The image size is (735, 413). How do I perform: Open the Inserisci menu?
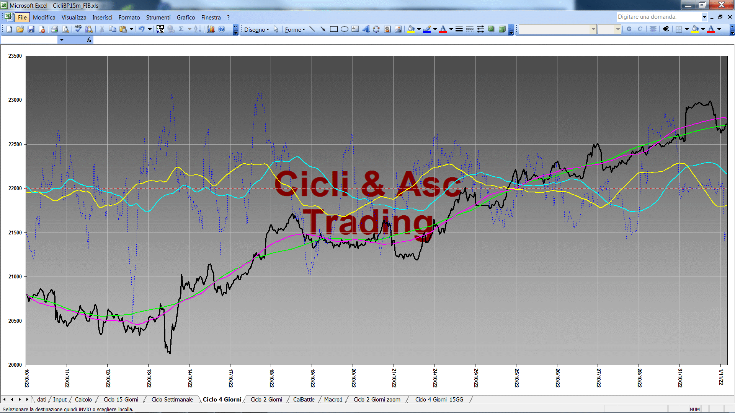(x=102, y=18)
